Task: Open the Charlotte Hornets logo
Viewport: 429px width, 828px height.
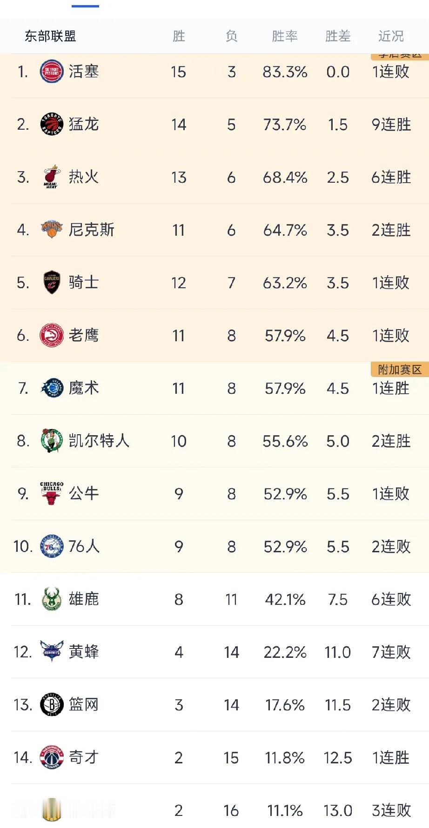Action: pos(51,652)
